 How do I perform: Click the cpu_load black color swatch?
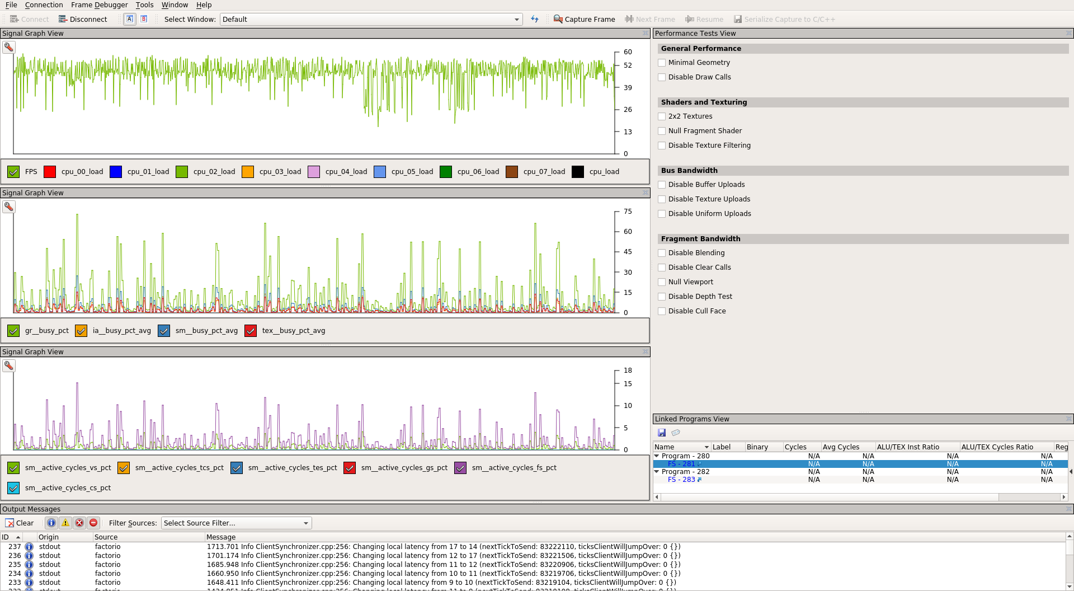coord(578,172)
